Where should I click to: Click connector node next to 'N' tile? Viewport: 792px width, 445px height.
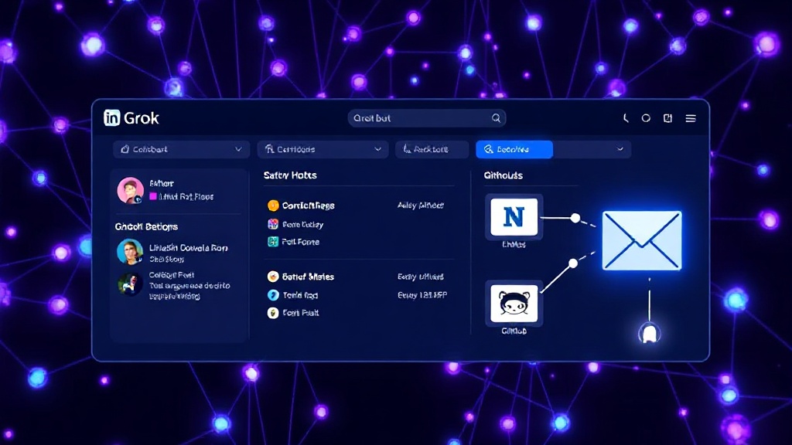tap(575, 218)
